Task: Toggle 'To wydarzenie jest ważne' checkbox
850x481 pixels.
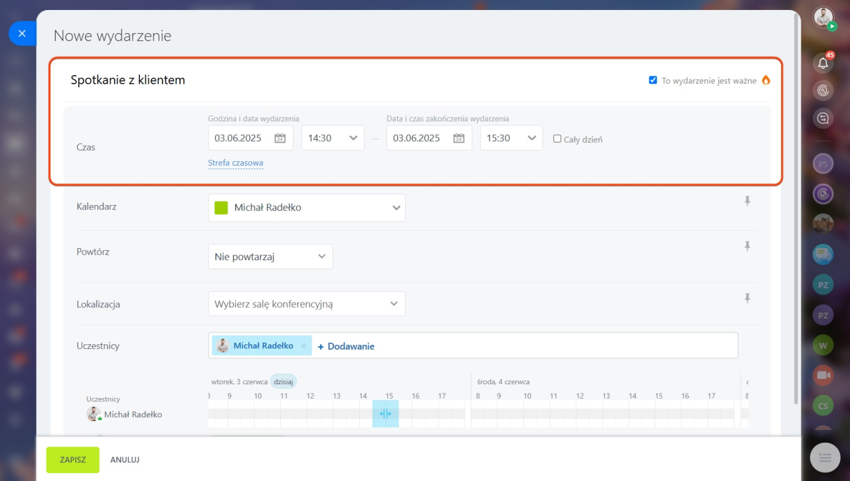Action: (x=653, y=80)
